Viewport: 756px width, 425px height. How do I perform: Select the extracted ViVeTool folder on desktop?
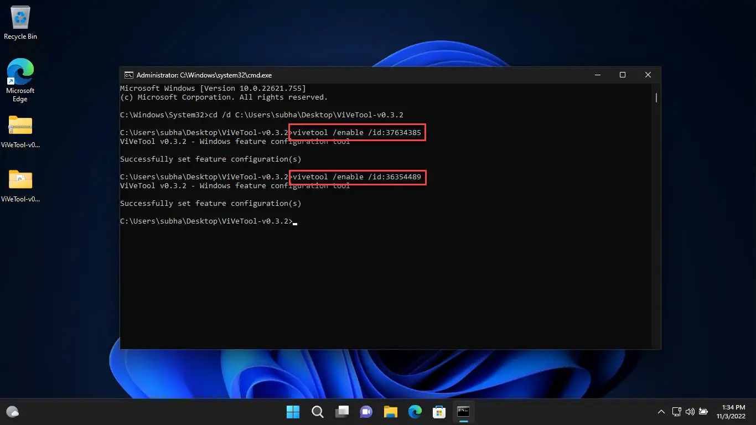click(x=20, y=186)
